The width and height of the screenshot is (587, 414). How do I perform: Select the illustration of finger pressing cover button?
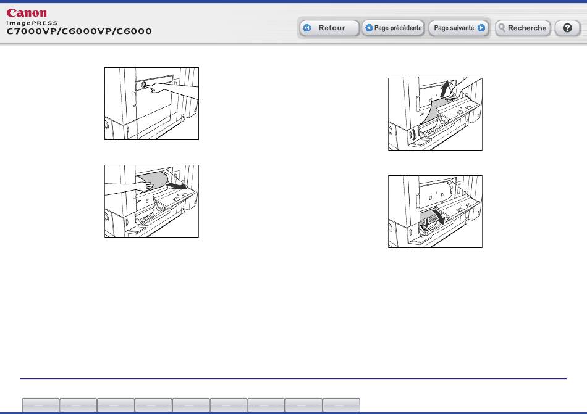[151, 104]
